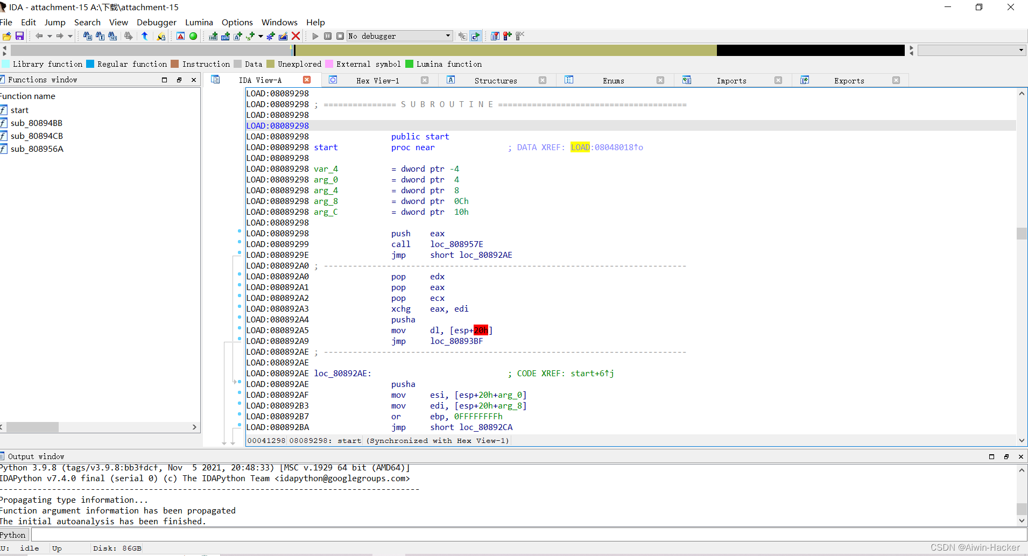The image size is (1028, 556).
Task: Close the Output window panel
Action: (x=1021, y=456)
